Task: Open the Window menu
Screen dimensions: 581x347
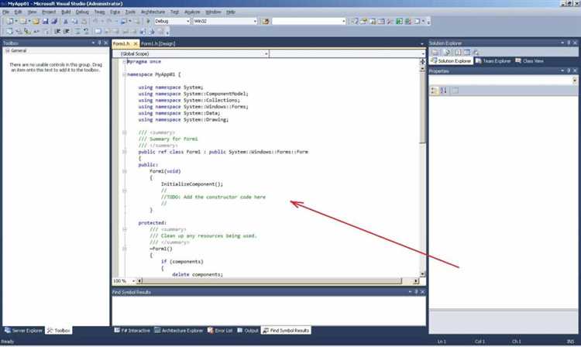Action: pos(213,12)
